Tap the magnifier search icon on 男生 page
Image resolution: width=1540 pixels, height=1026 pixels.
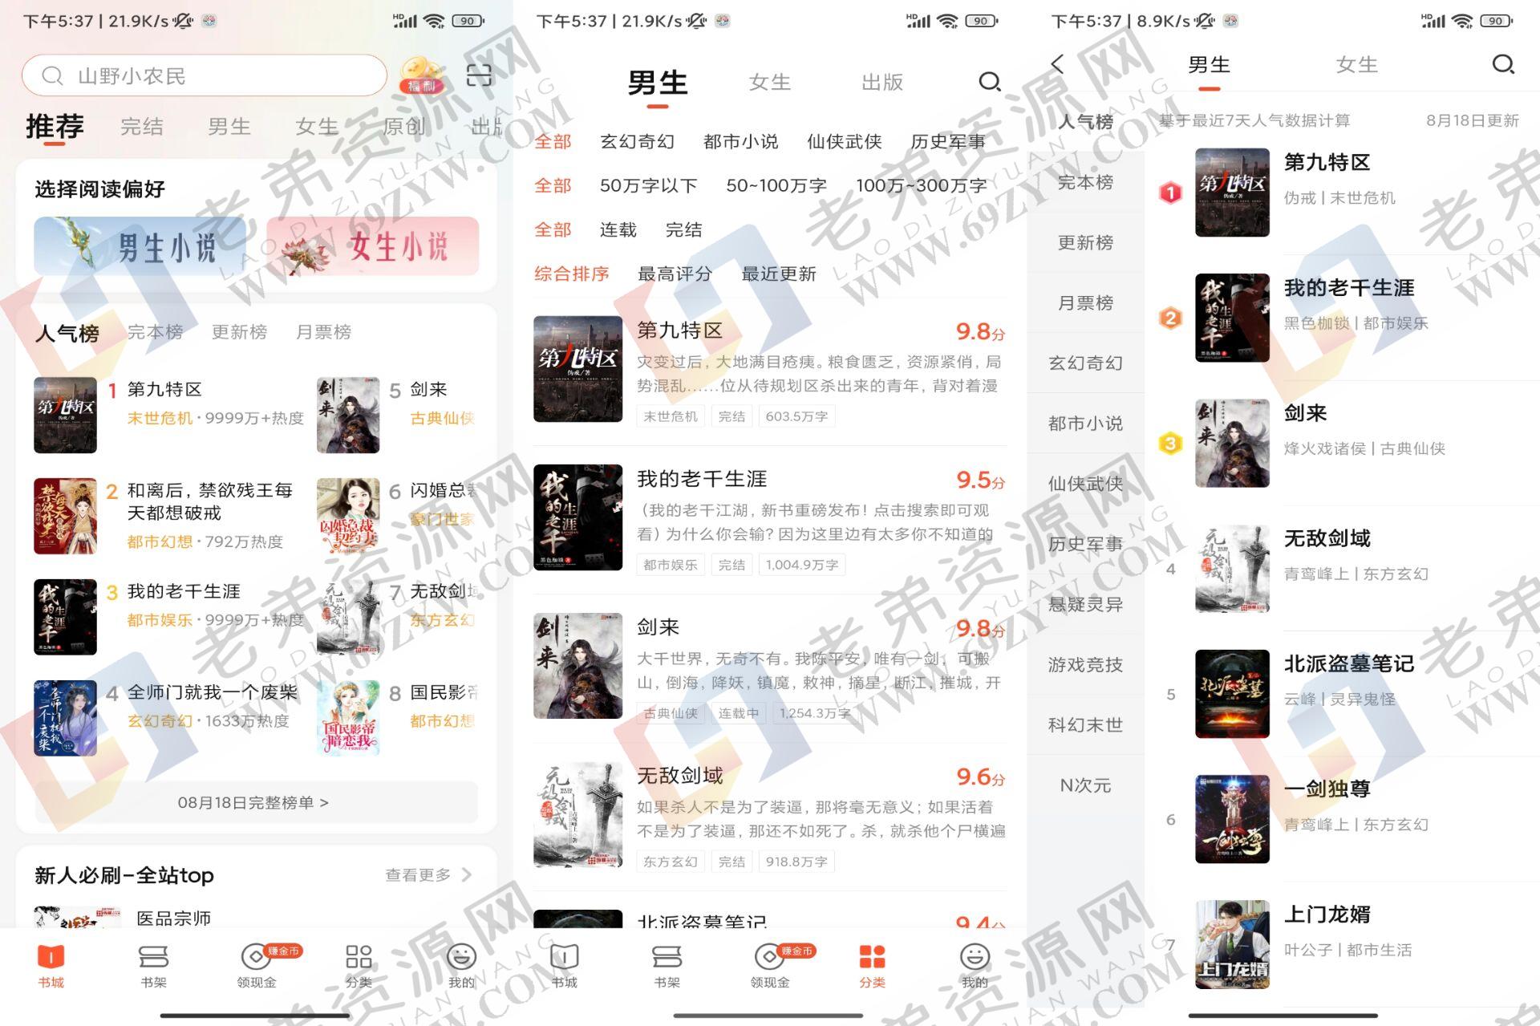pyautogui.click(x=989, y=82)
